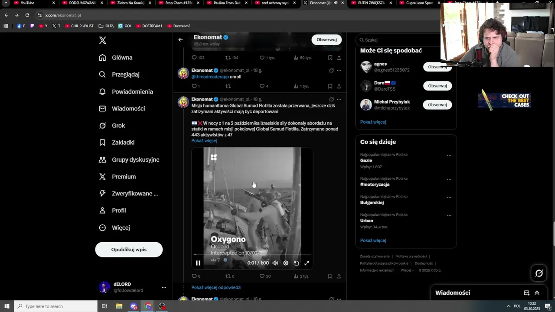Open more options on the unroll post

339,70
